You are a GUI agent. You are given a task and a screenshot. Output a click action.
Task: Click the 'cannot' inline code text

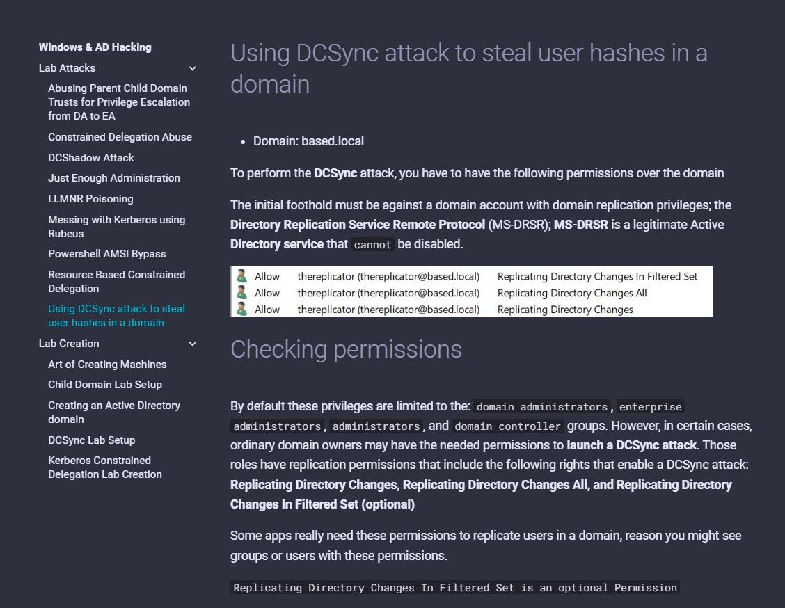pyautogui.click(x=372, y=245)
